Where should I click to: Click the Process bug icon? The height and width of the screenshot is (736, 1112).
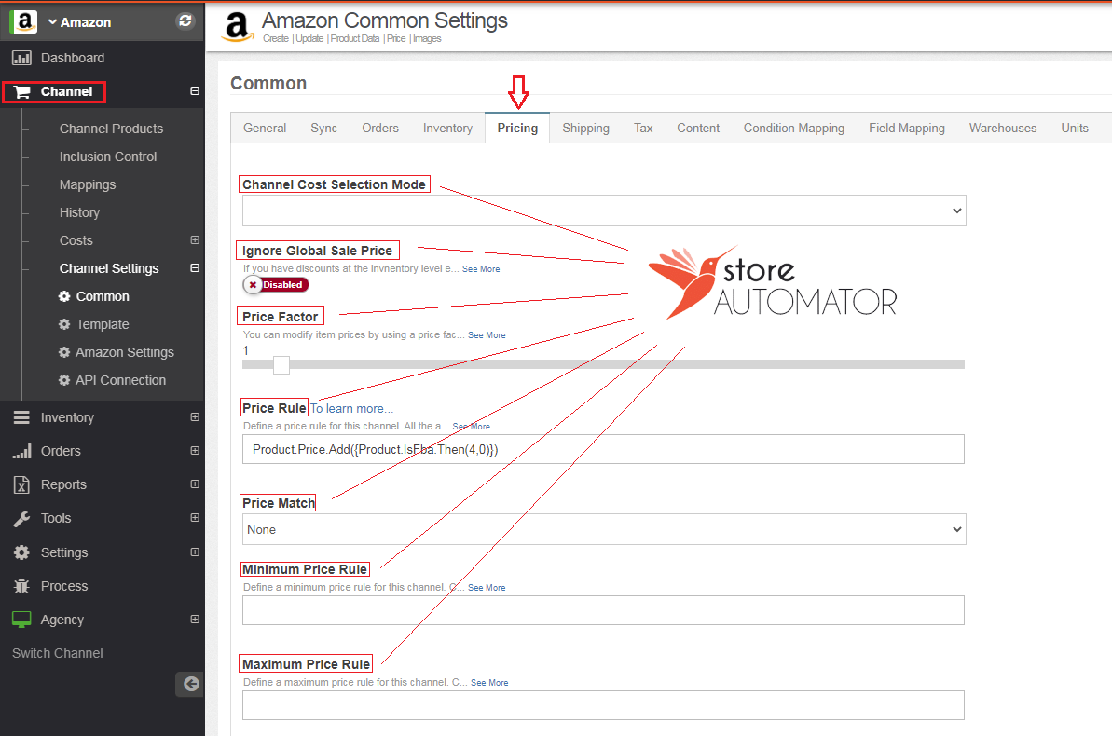[22, 586]
